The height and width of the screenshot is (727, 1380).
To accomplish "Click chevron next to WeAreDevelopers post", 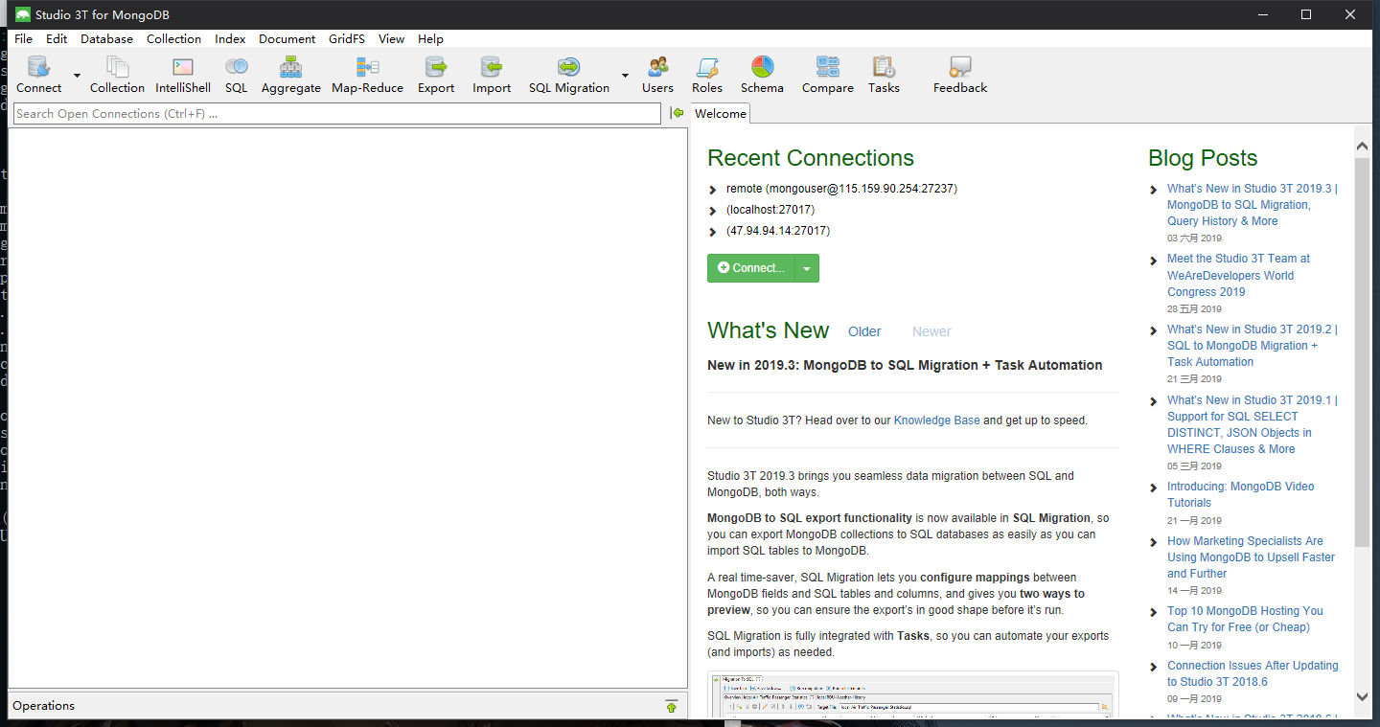I will pyautogui.click(x=1154, y=260).
